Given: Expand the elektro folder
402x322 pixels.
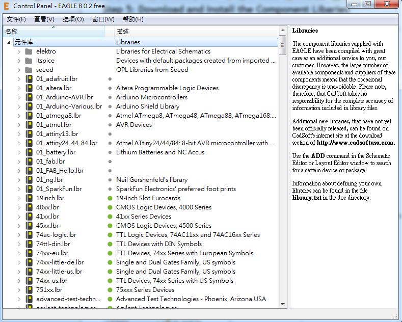Looking at the screenshot, I should (19, 51).
